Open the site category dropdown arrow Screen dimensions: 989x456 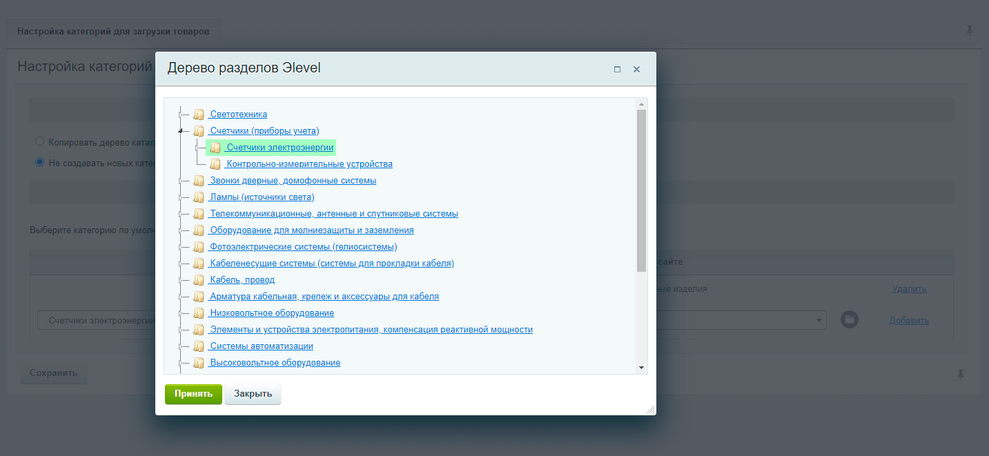(x=819, y=320)
